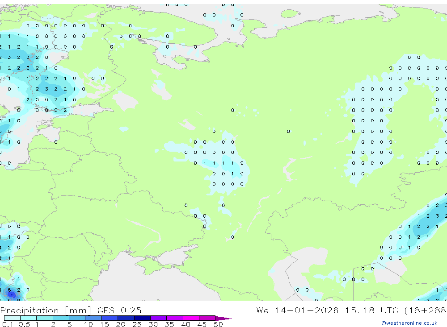Click the 10–15 mm blue legend swatch
The image size is (447, 327).
point(93,318)
